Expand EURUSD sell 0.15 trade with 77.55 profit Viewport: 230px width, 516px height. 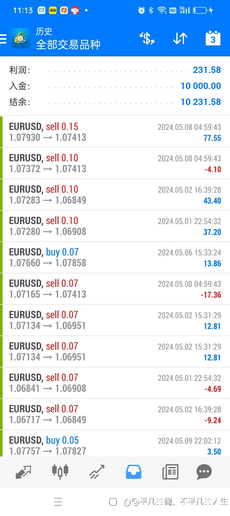pos(115,132)
